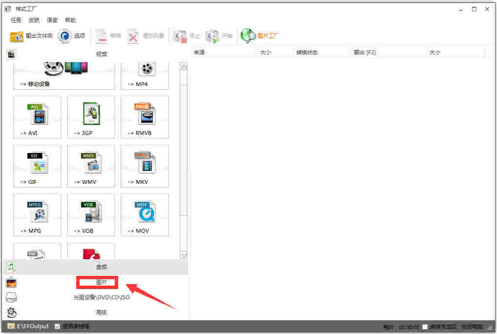
Task: Expand the 音频 audio category panel
Action: click(x=96, y=267)
